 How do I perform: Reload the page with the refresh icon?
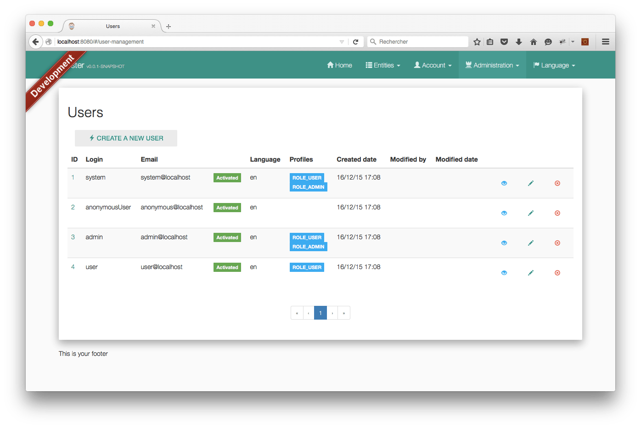[x=356, y=41]
